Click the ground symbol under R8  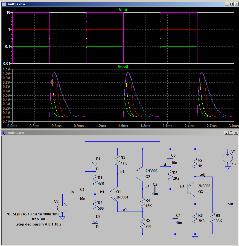click(x=195, y=238)
